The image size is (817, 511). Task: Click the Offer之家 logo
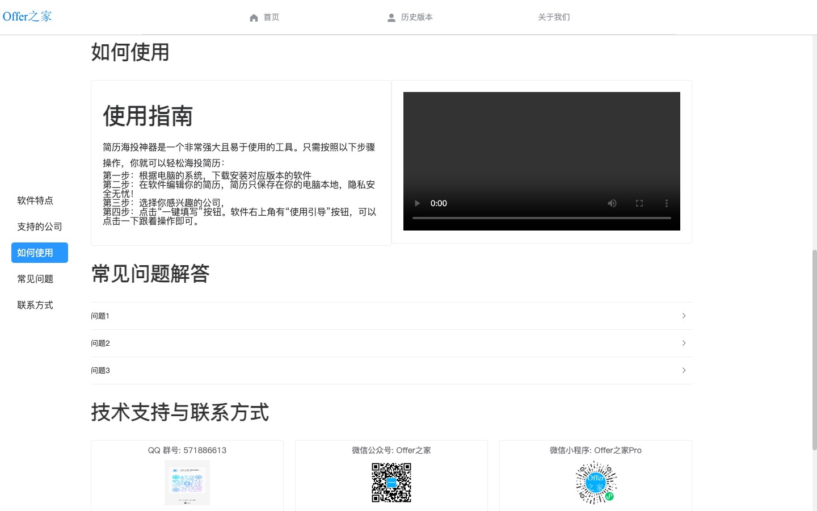pyautogui.click(x=27, y=16)
